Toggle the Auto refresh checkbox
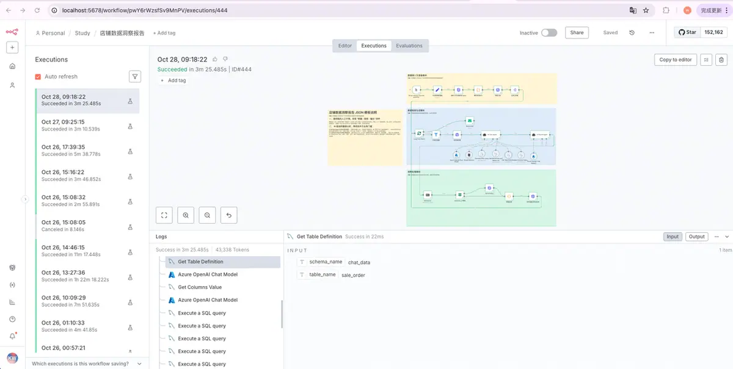Image resolution: width=733 pixels, height=369 pixels. (38, 77)
